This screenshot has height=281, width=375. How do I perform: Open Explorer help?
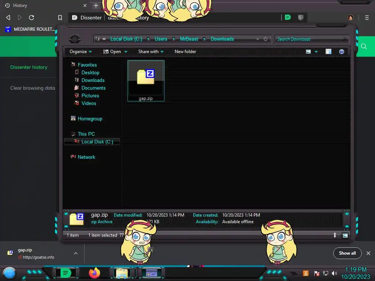[x=342, y=52]
